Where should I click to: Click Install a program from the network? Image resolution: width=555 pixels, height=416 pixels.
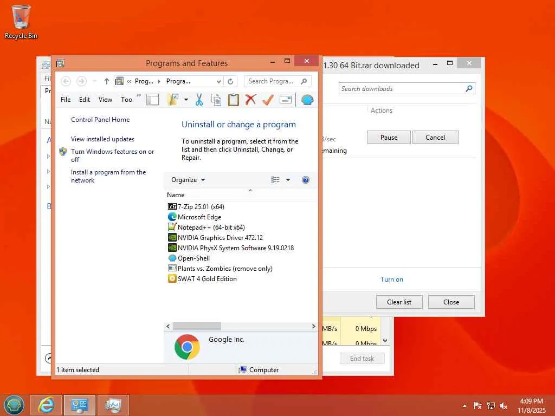tap(108, 176)
